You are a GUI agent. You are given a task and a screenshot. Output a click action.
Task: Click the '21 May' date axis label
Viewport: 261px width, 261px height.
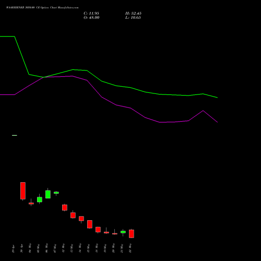tap(122, 248)
